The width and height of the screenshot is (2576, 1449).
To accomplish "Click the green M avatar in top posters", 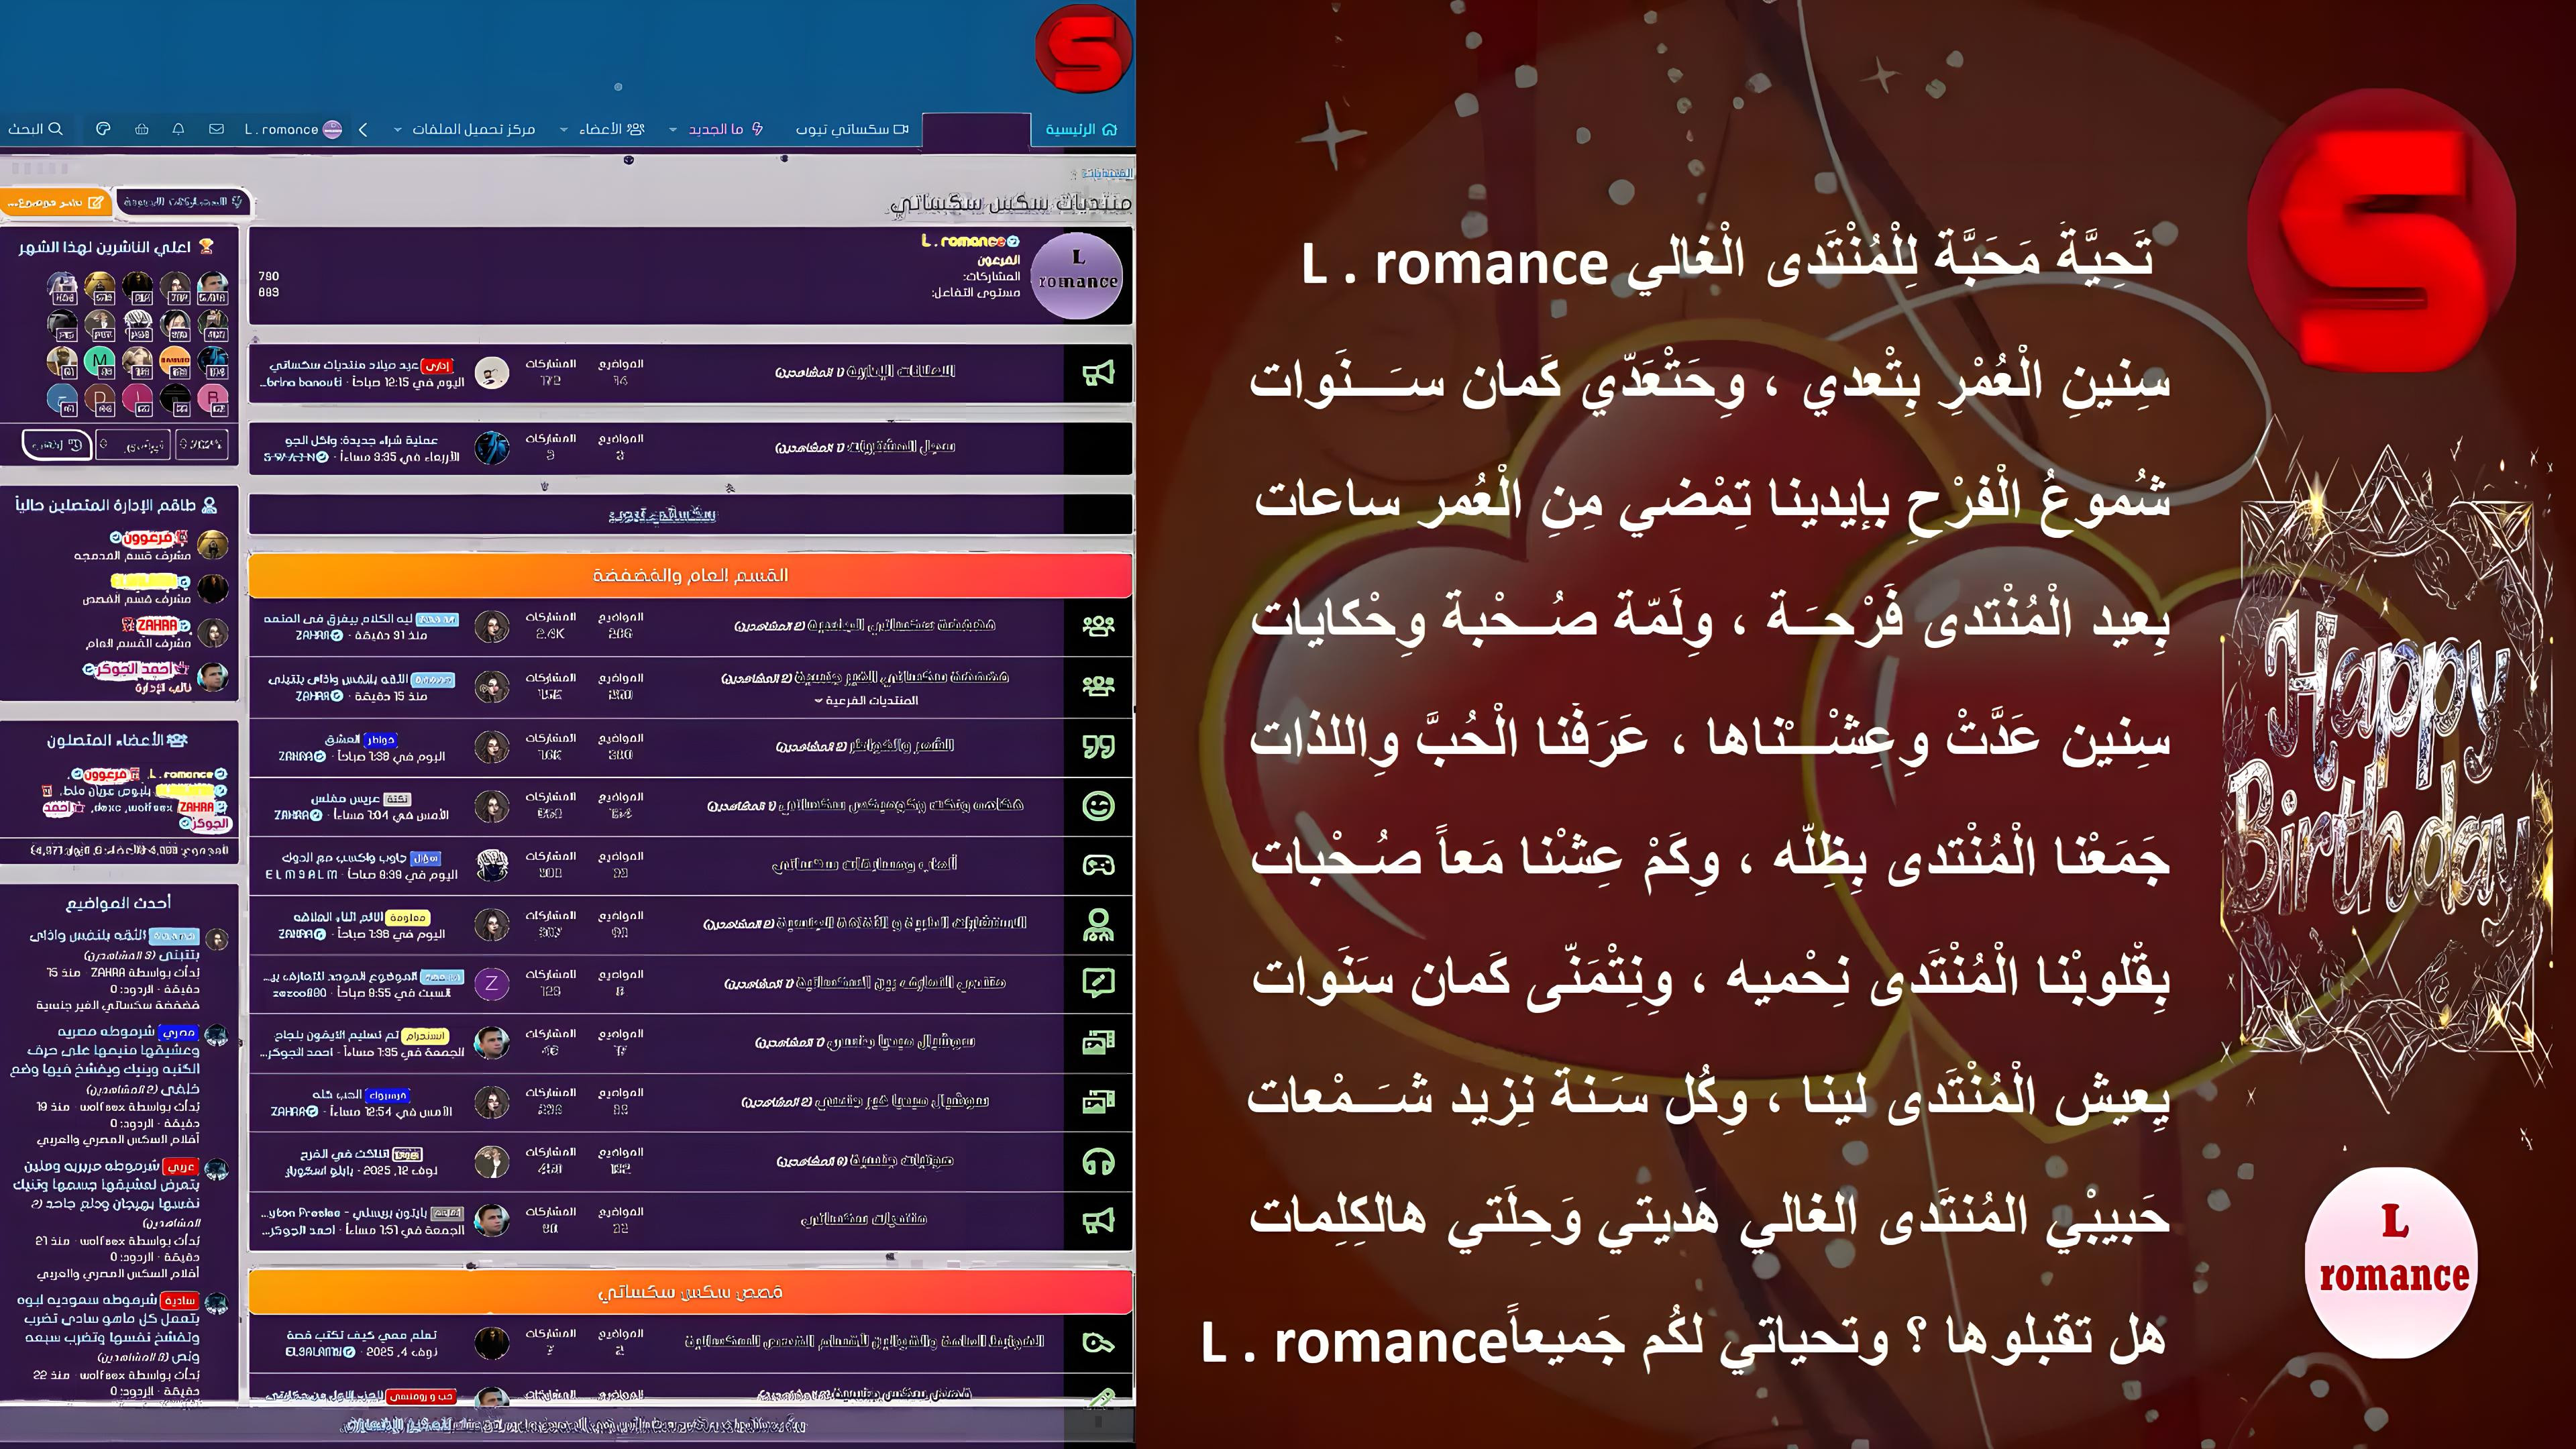I will [99, 360].
